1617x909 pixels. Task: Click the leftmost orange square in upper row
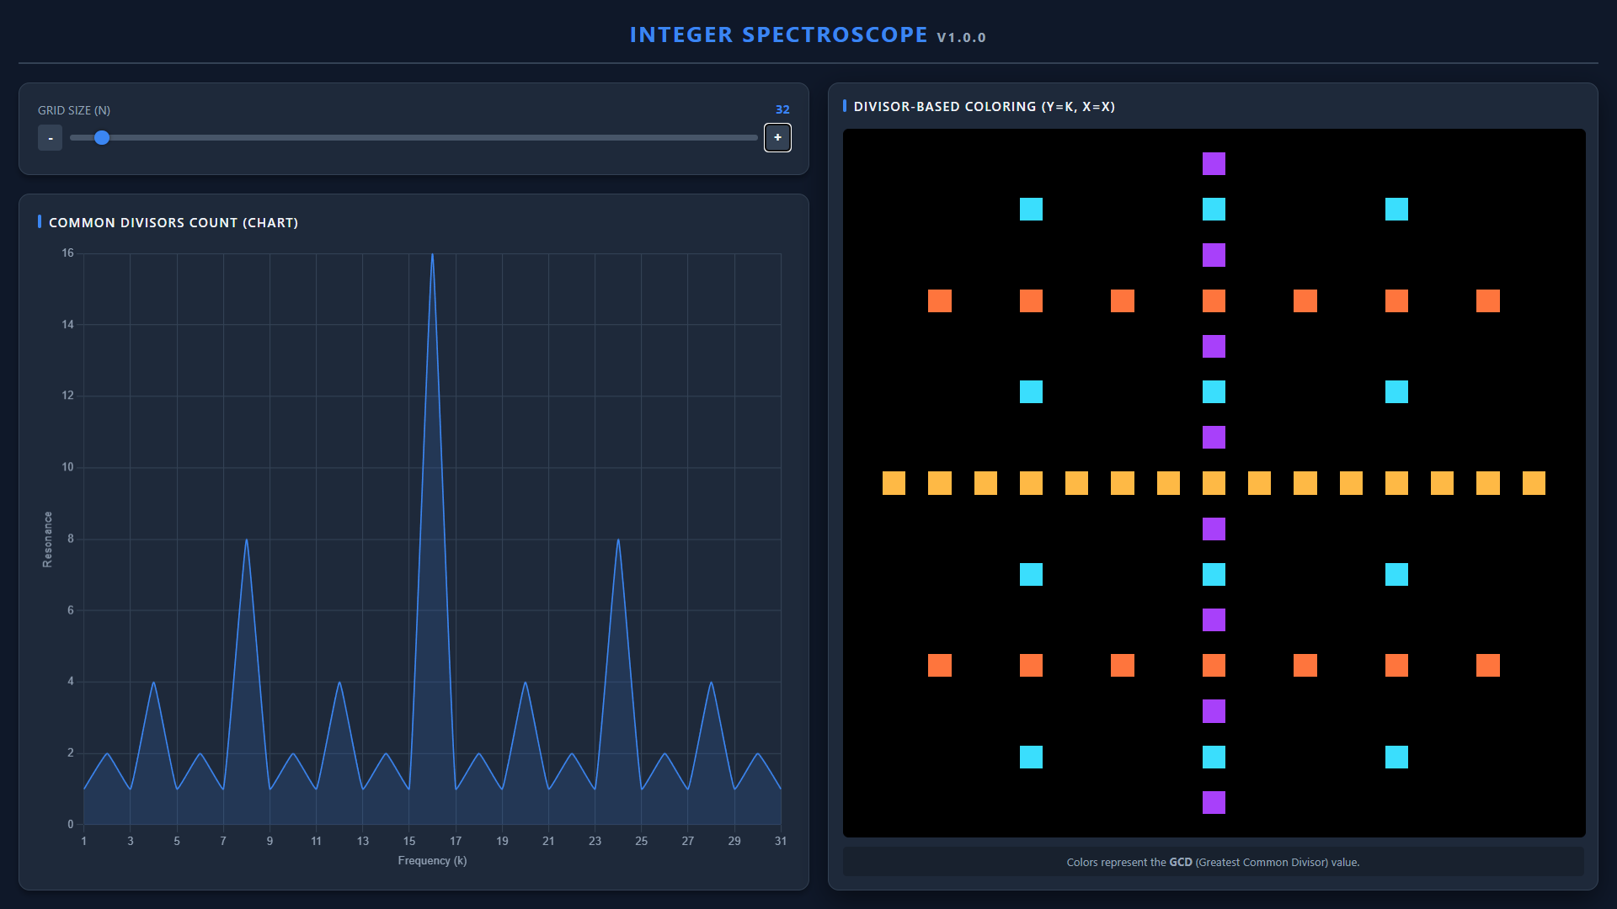pyautogui.click(x=939, y=300)
